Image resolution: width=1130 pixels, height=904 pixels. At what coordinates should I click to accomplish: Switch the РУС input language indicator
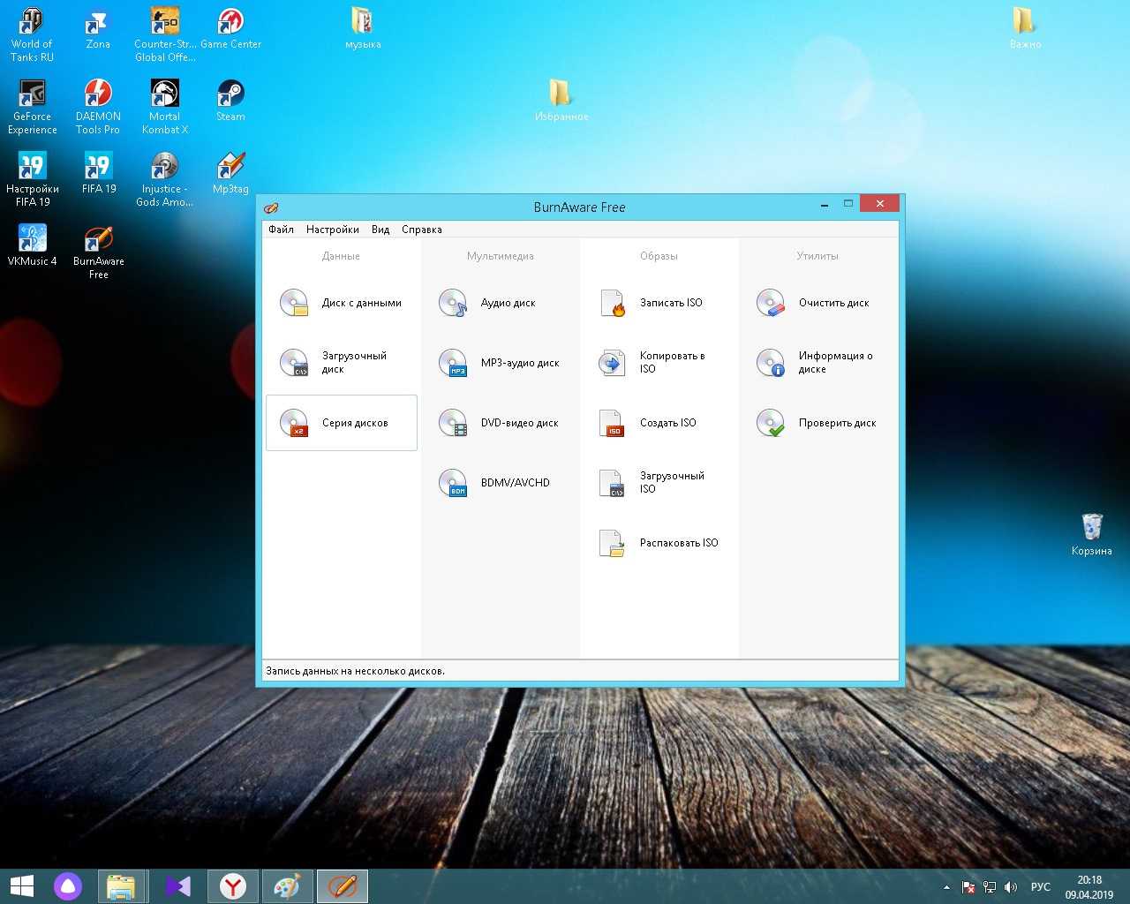(x=1041, y=887)
